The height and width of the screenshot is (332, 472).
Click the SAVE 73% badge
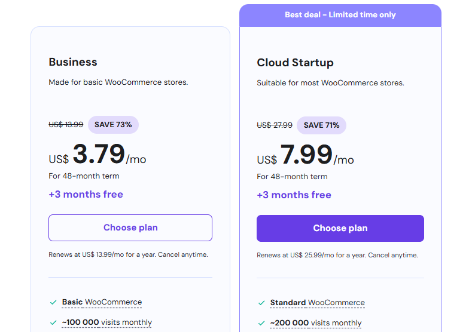coord(113,125)
